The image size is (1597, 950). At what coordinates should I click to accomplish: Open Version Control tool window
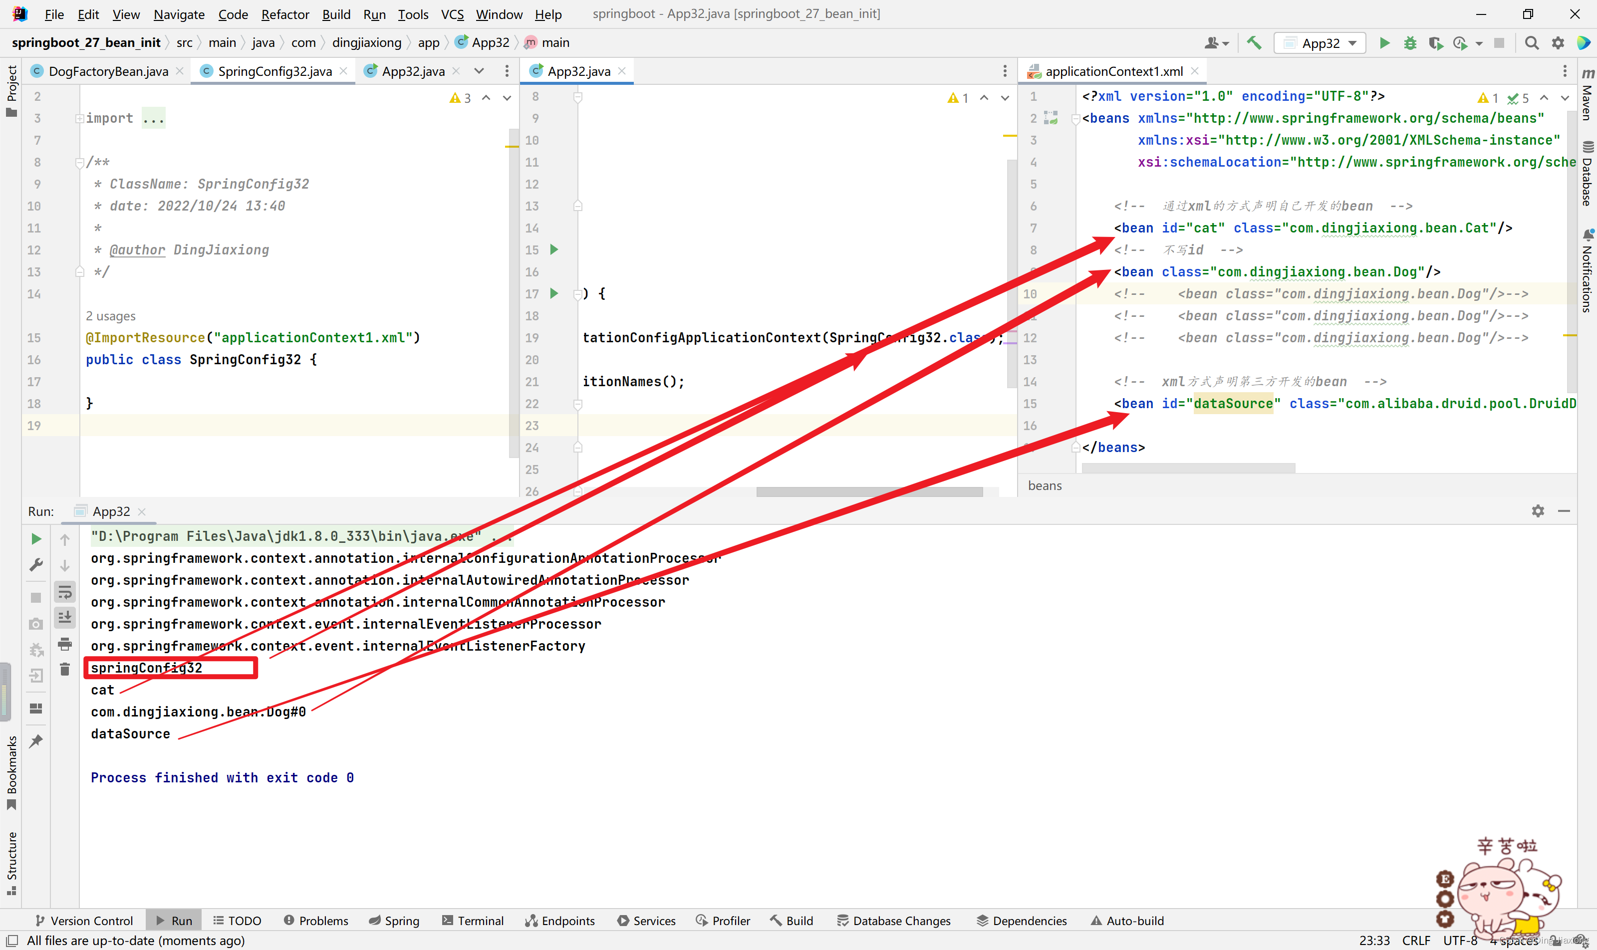[x=84, y=921]
